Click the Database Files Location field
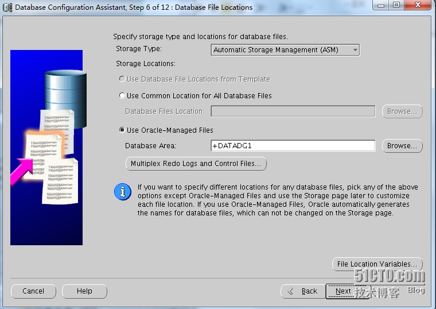The image size is (436, 309). [x=293, y=111]
